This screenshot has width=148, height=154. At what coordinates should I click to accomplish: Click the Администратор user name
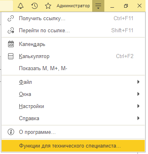(x=73, y=6)
